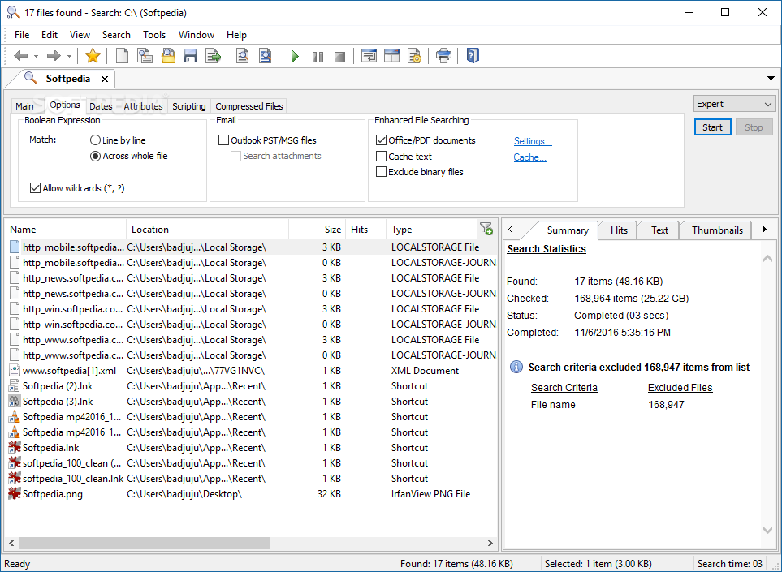Pause the search using the pause icon
This screenshot has width=782, height=572.
click(x=318, y=57)
